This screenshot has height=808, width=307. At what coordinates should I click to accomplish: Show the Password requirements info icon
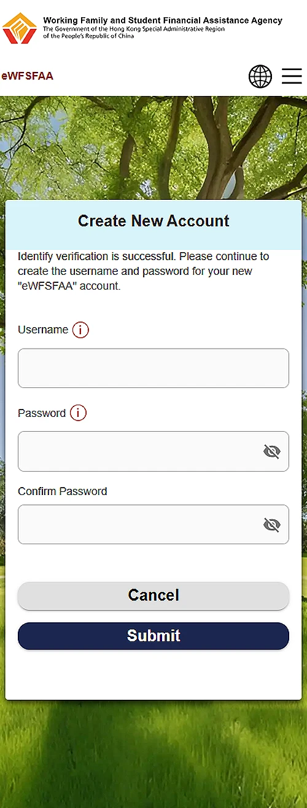coord(78,413)
